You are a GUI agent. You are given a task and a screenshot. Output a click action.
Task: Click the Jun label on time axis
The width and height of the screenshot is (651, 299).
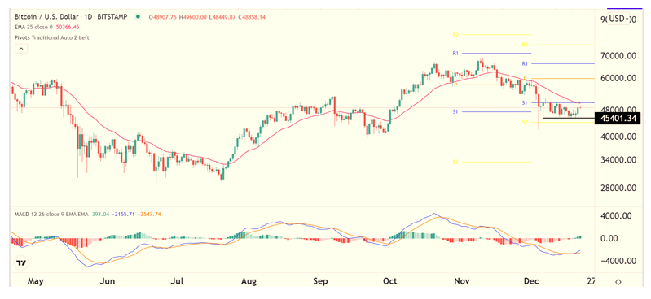tap(108, 282)
